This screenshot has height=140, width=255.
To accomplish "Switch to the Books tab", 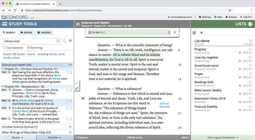I will pos(26,33).
